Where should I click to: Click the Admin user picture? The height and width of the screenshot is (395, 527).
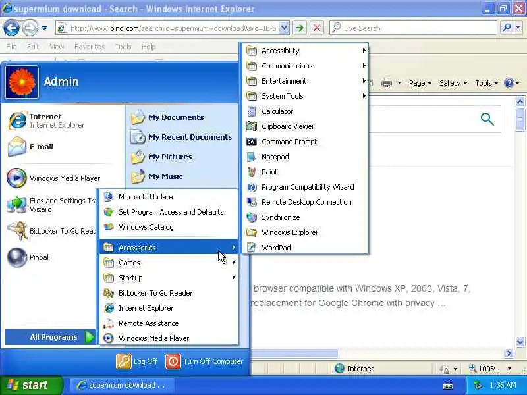click(x=22, y=82)
